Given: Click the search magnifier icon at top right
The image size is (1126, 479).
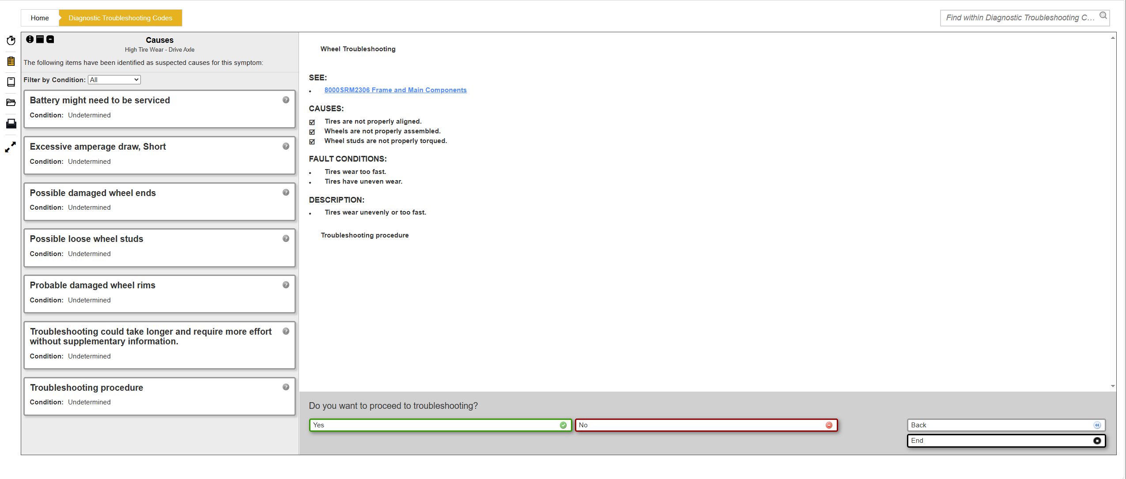Looking at the screenshot, I should pos(1103,15).
